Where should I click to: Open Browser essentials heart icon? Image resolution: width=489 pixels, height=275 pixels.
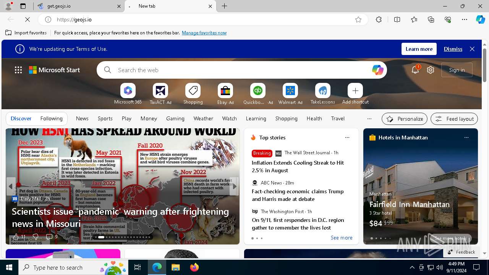[x=448, y=19]
